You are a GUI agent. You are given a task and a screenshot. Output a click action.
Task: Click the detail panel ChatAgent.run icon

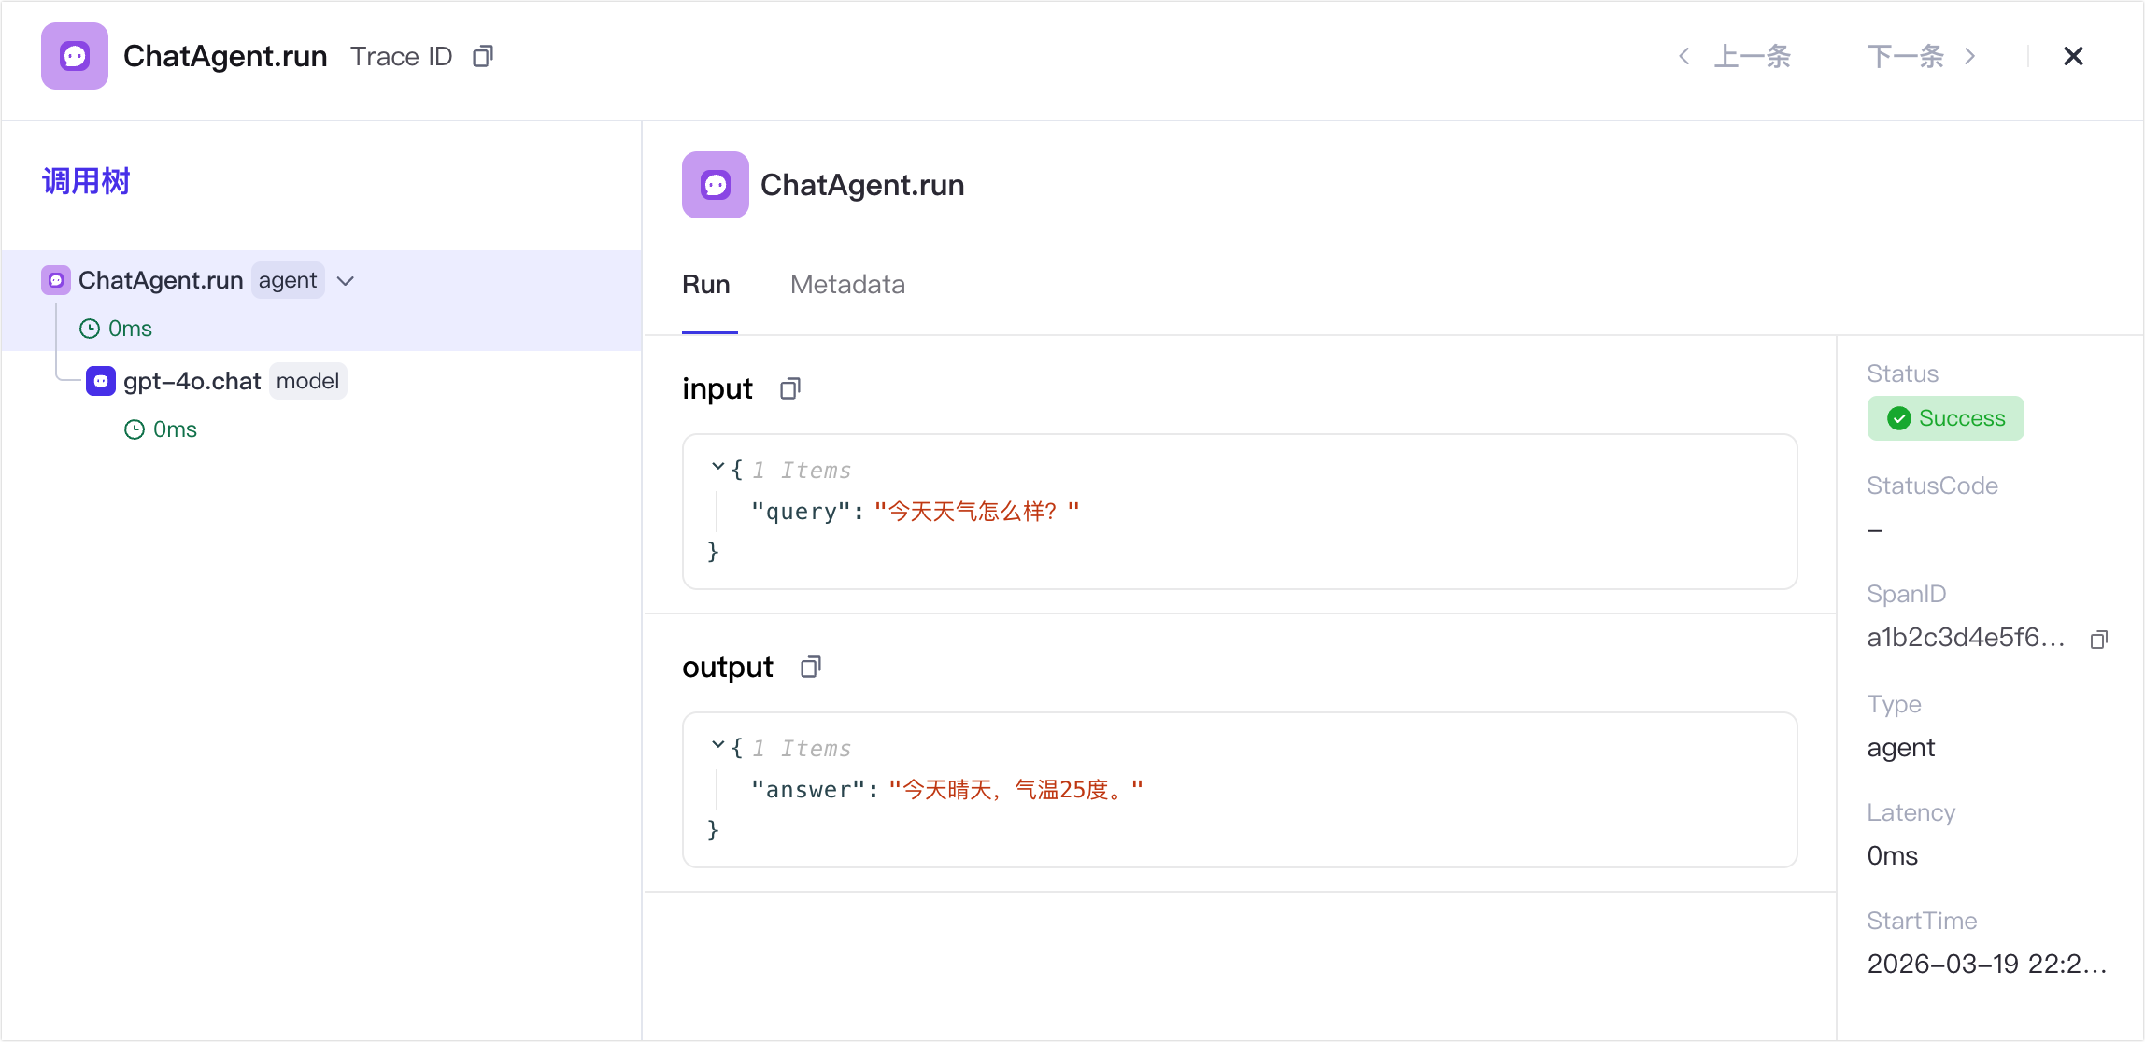716,185
